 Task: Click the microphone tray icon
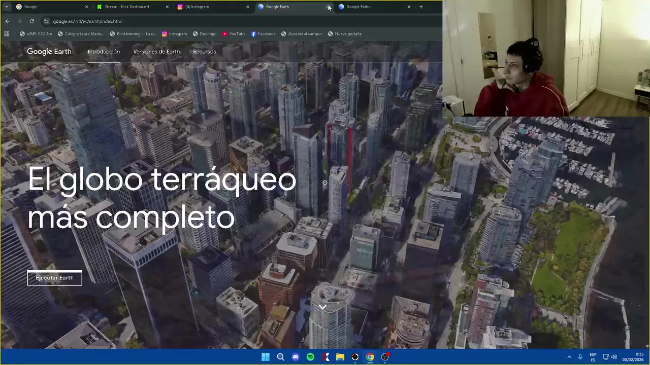(x=580, y=357)
